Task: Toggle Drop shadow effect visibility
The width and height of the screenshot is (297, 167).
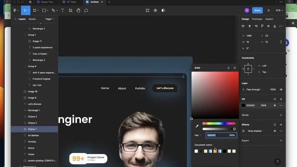Action: tap(275, 131)
